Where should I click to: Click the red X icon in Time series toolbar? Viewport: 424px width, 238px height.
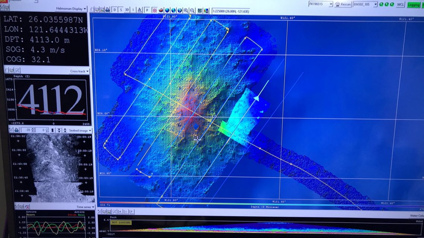click(27, 207)
